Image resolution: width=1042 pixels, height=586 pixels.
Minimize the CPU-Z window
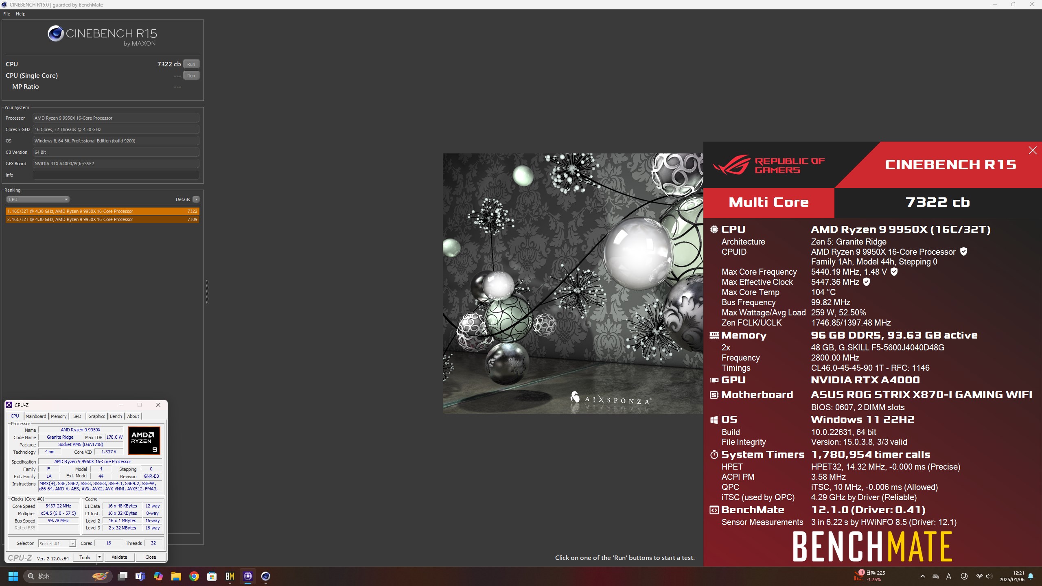[121, 405]
